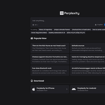Click the chevron arrow on iPhone card

click(67, 89)
